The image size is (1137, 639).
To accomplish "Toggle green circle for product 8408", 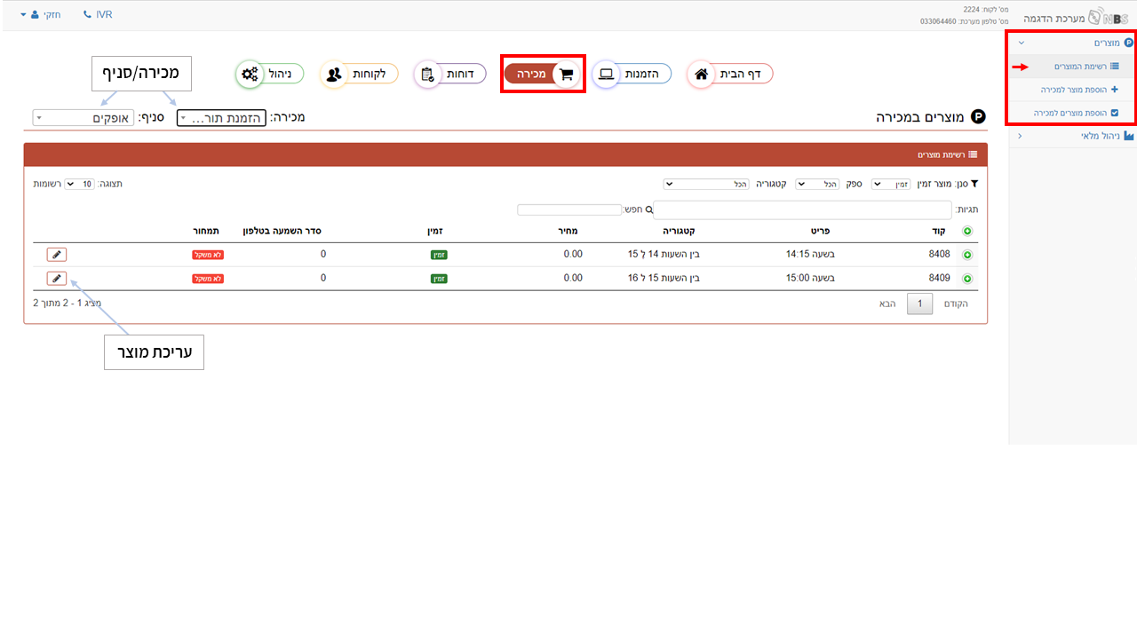I will 967,255.
